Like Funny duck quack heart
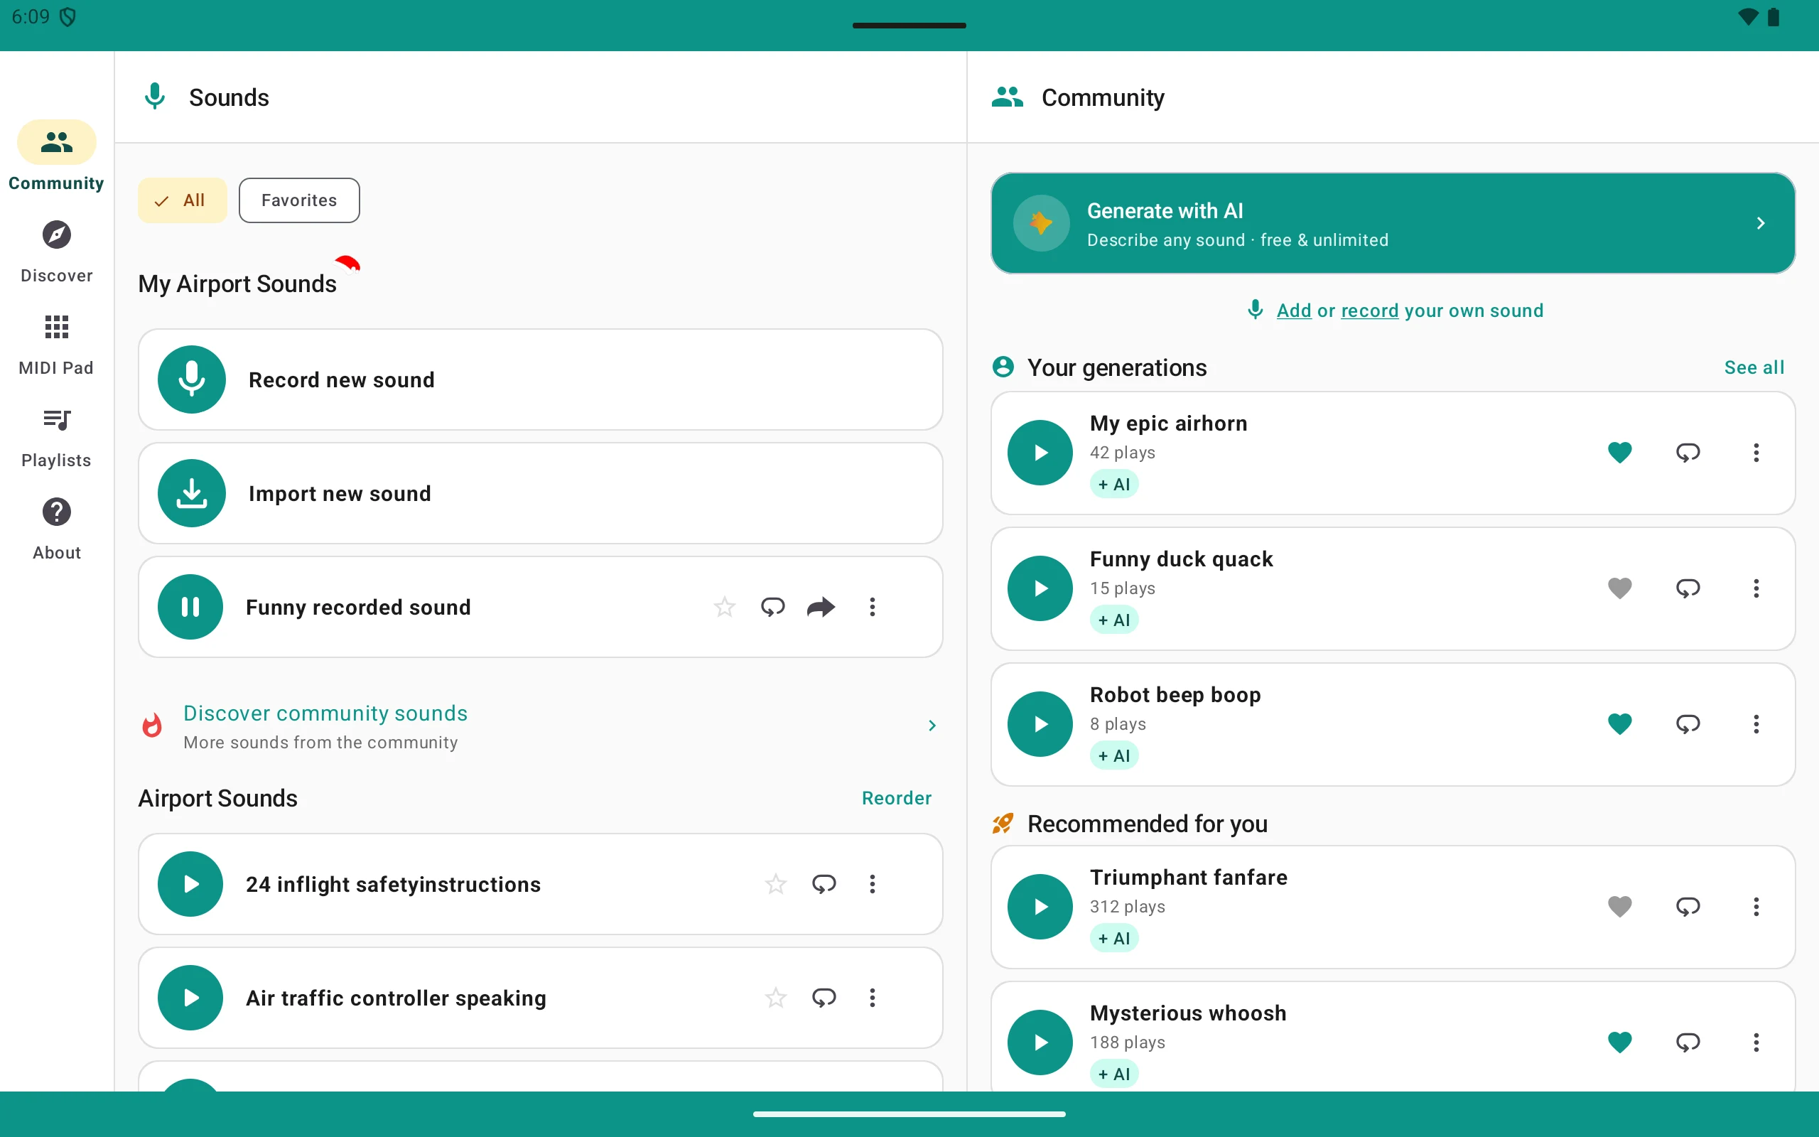This screenshot has height=1137, width=1819. coord(1620,588)
